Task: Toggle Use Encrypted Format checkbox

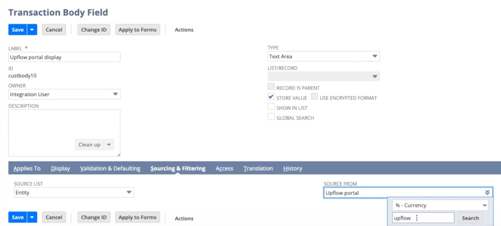Action: (x=314, y=97)
